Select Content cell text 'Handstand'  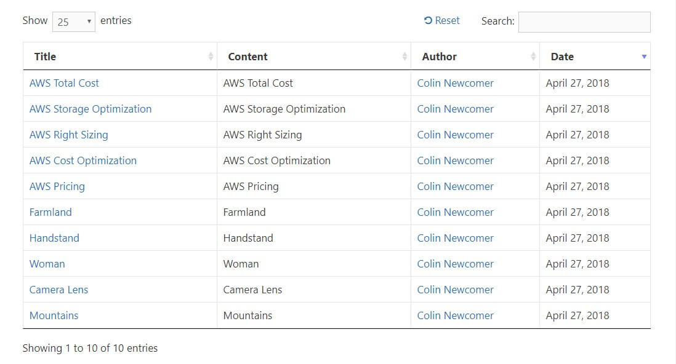[x=248, y=238]
